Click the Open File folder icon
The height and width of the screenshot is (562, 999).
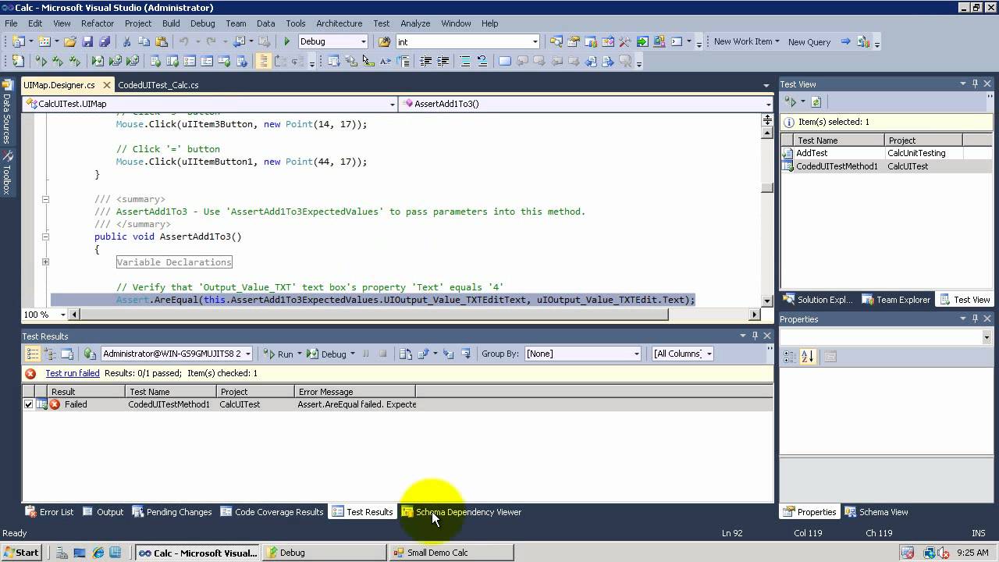click(x=70, y=41)
